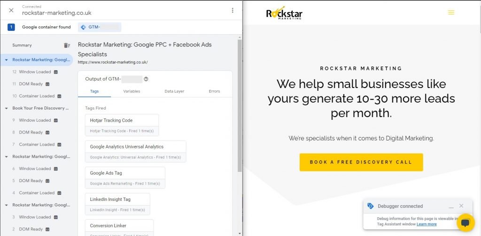Click the badge icon beside 12 Window Loaded
Image resolution: width=481 pixels, height=236 pixels.
click(x=56, y=72)
